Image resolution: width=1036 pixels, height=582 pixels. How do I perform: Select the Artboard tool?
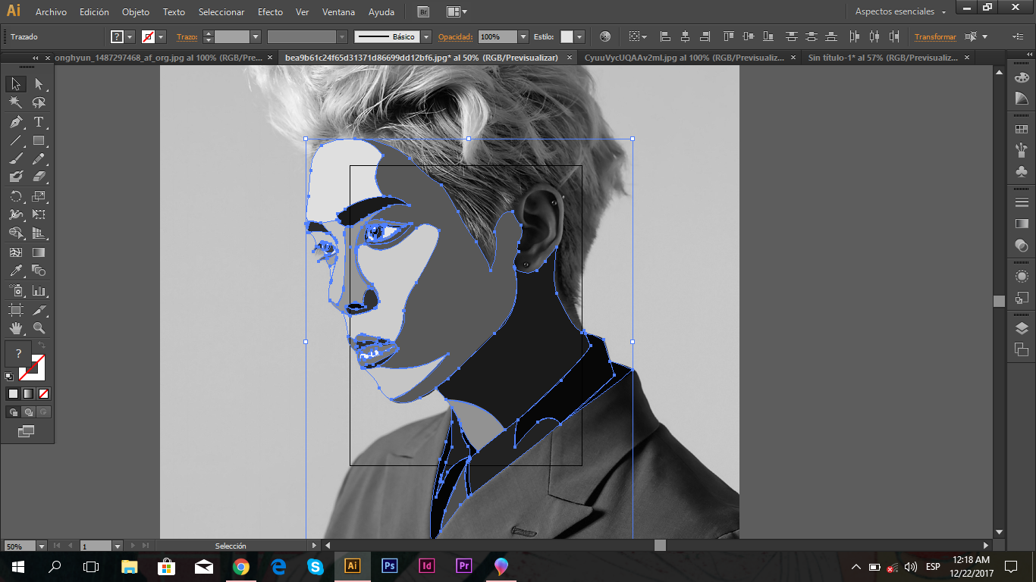click(x=16, y=309)
